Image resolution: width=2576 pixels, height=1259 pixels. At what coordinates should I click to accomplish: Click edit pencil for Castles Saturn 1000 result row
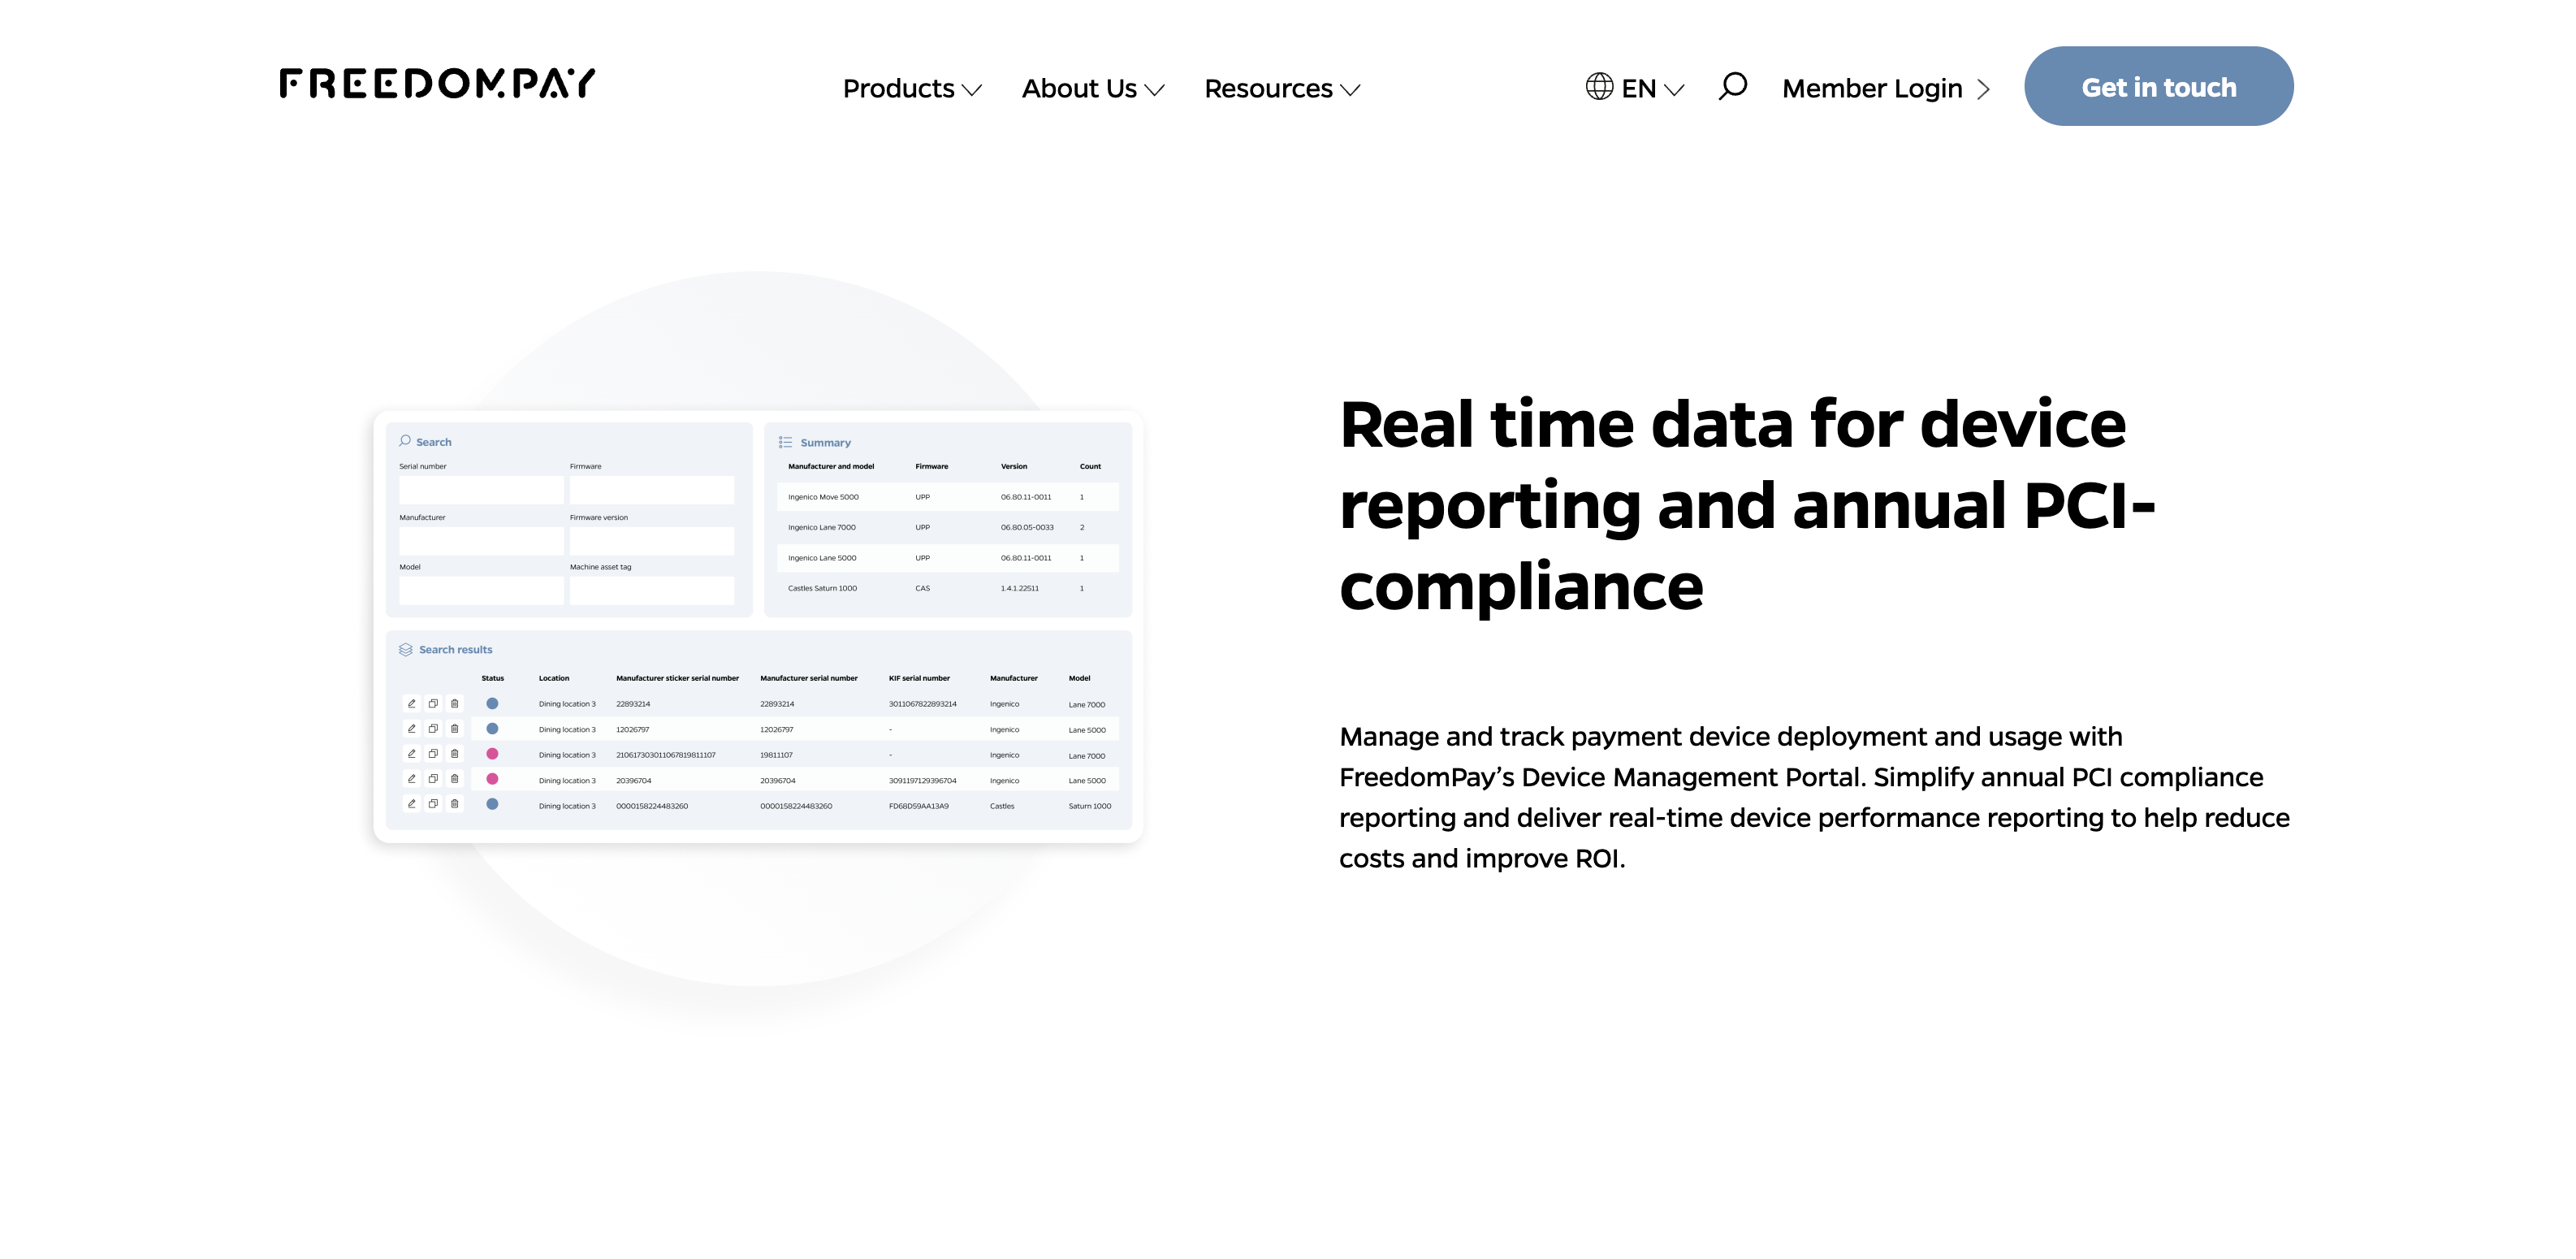point(411,804)
